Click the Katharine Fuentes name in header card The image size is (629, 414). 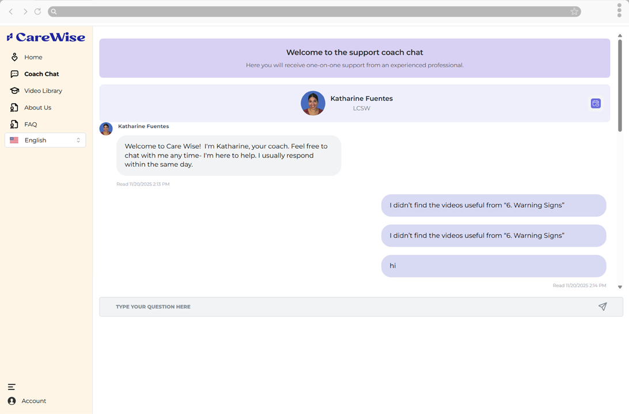tap(361, 99)
